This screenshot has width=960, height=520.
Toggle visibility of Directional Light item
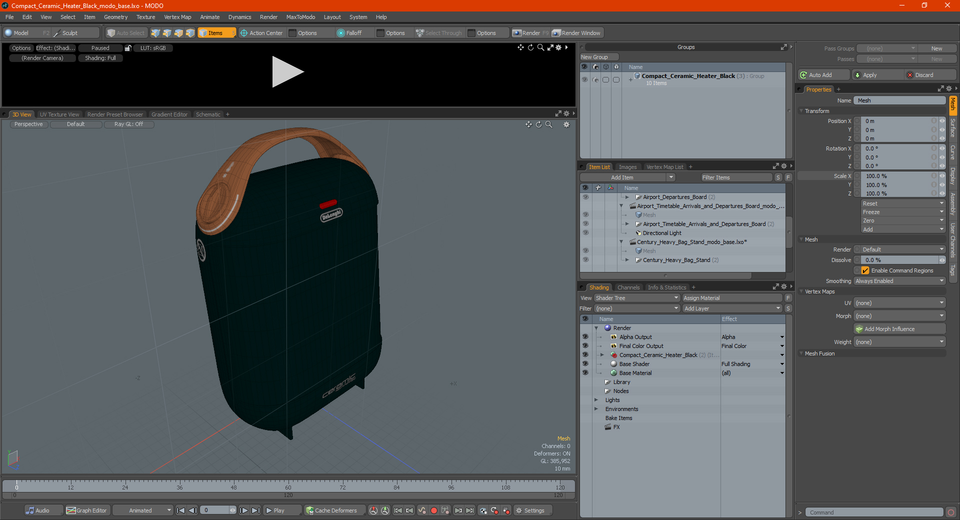tap(585, 233)
